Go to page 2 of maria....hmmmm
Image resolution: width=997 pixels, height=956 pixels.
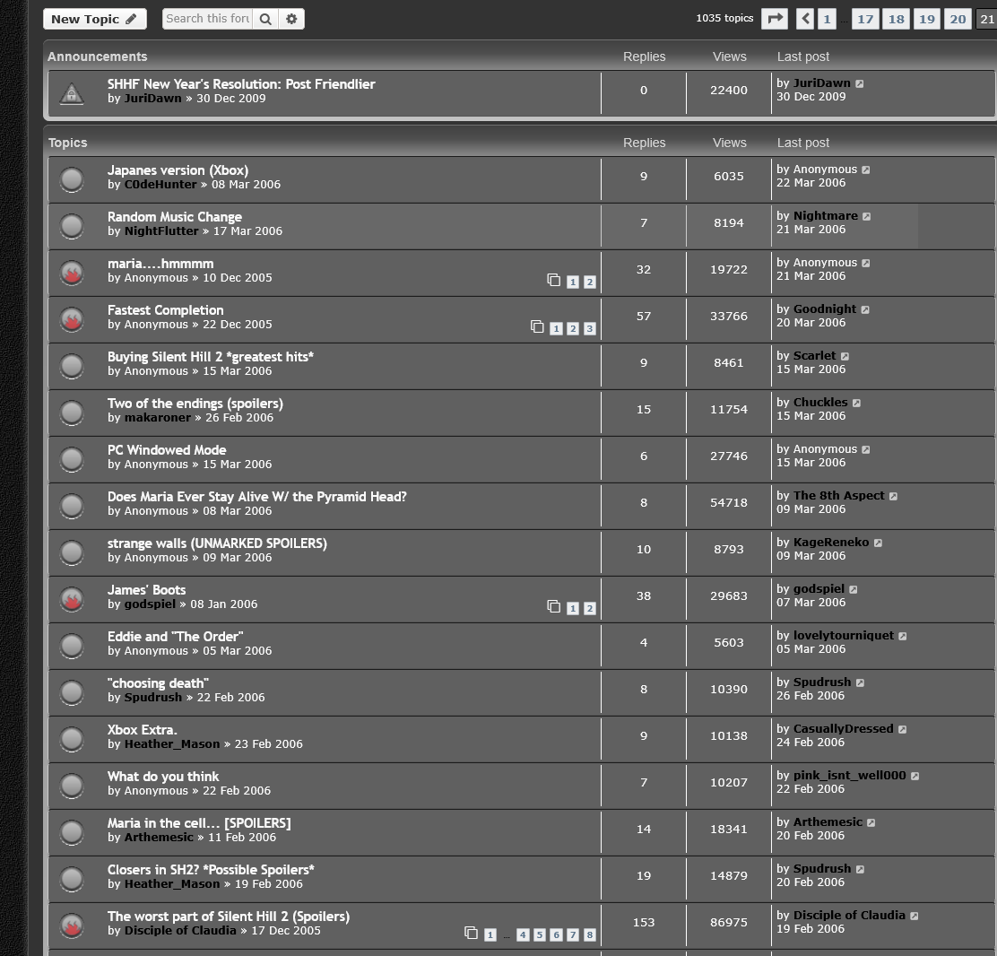pos(589,282)
